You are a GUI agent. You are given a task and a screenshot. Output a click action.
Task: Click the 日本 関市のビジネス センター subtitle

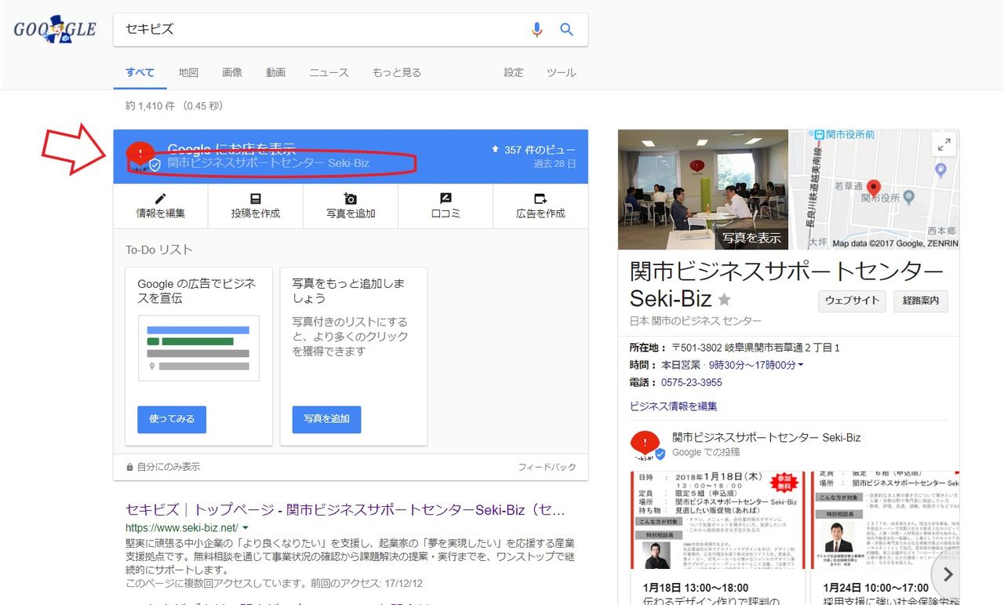pos(696,321)
